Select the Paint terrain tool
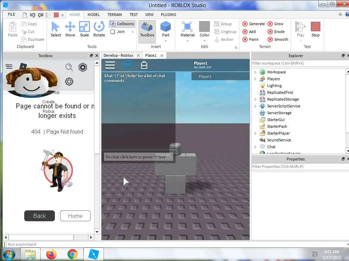 251,39
